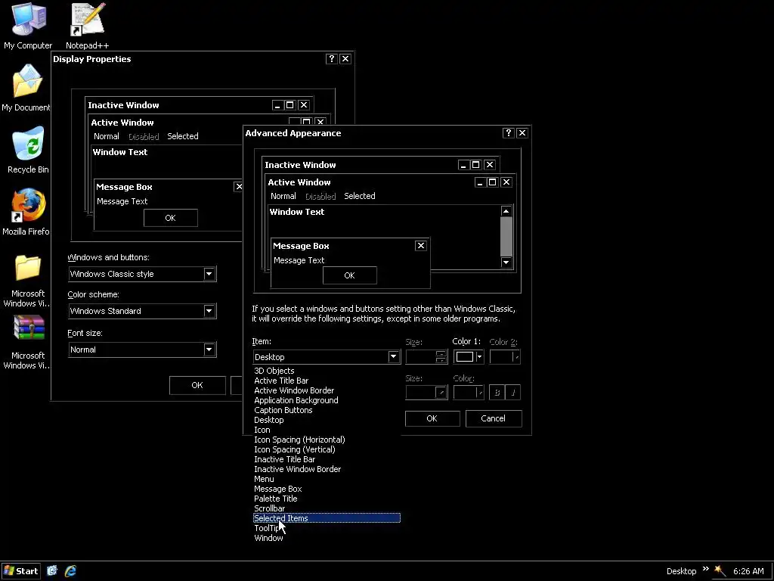
Task: Select the Microsoft Windows Vi.. folder icon
Action: [27, 281]
